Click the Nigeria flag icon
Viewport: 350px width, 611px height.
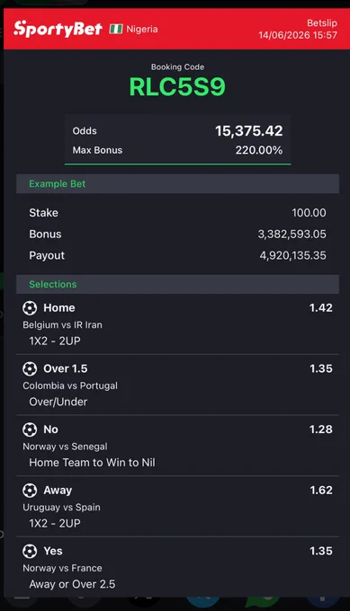116,29
